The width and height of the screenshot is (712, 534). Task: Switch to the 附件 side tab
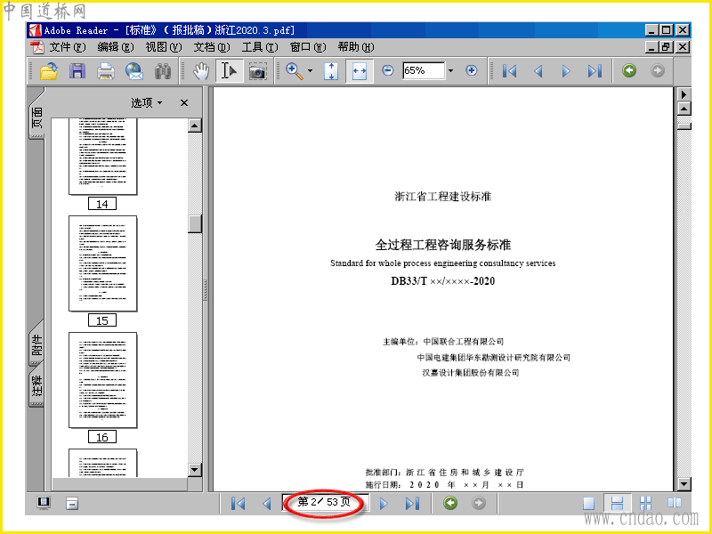(x=37, y=345)
